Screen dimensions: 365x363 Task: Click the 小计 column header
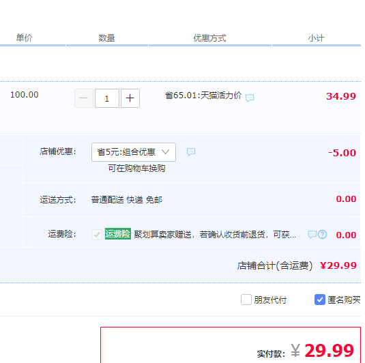(316, 38)
